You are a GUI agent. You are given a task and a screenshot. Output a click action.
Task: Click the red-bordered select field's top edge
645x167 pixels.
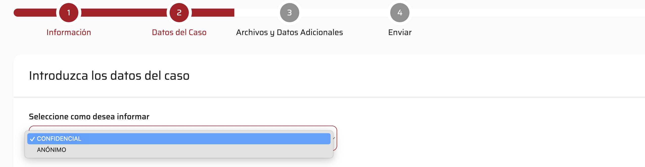coord(182,126)
